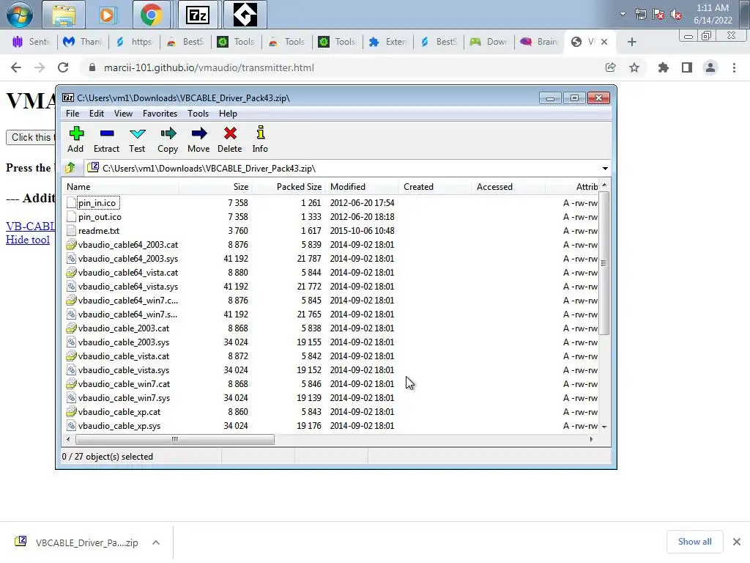Switch to the Exten Chrome tab
This screenshot has width=750, height=563.
click(388, 42)
